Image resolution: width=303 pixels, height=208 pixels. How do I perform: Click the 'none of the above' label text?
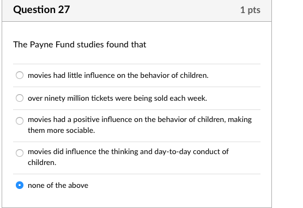coord(58,186)
